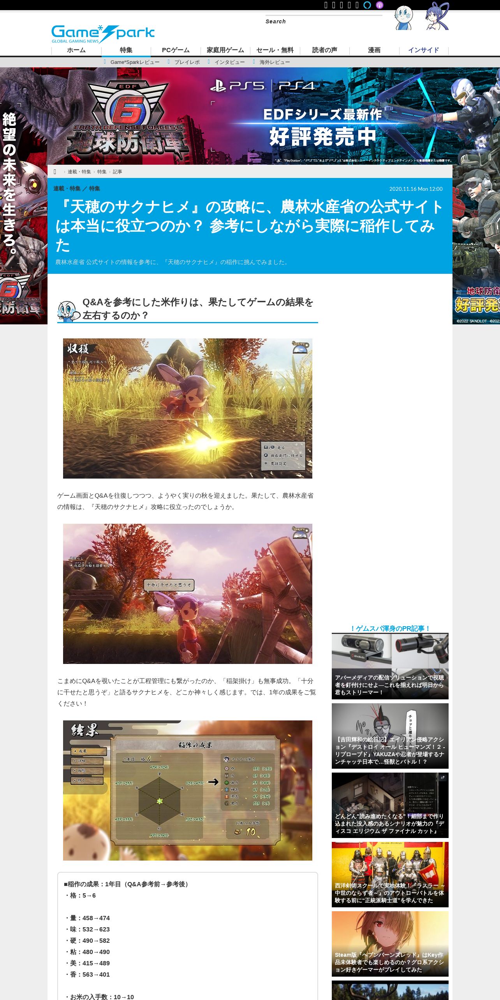Click the Q&Aを参考にした米作りは section heading
Viewport: 500px width, 1000px height.
point(198,309)
